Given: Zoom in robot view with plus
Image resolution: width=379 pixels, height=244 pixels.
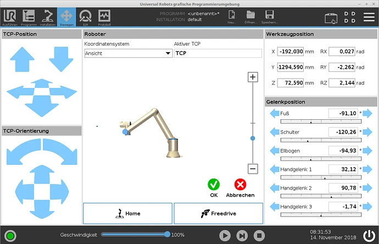Looking at the screenshot, I should (x=253, y=77).
